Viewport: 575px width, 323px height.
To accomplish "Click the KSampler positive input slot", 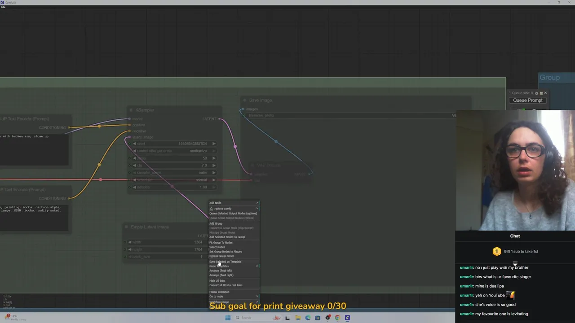I will (x=129, y=125).
